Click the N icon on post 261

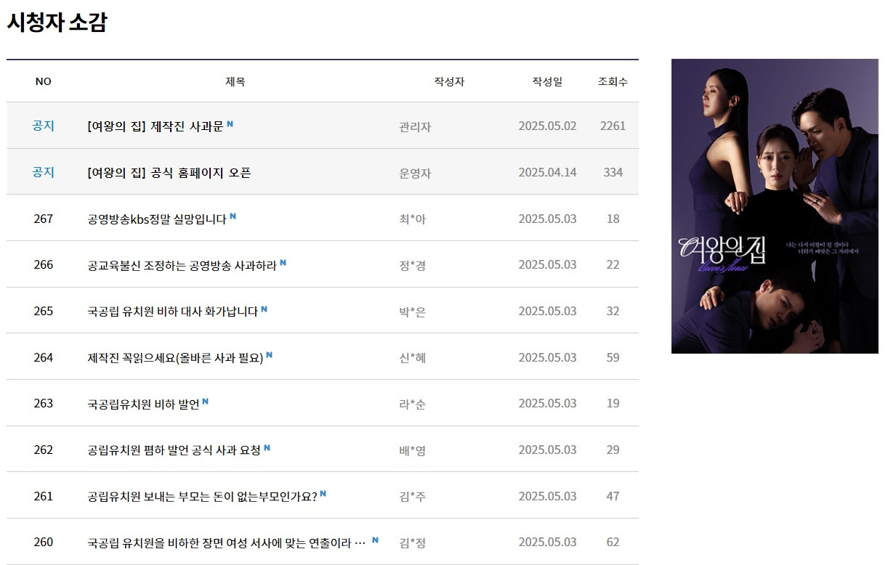click(323, 494)
